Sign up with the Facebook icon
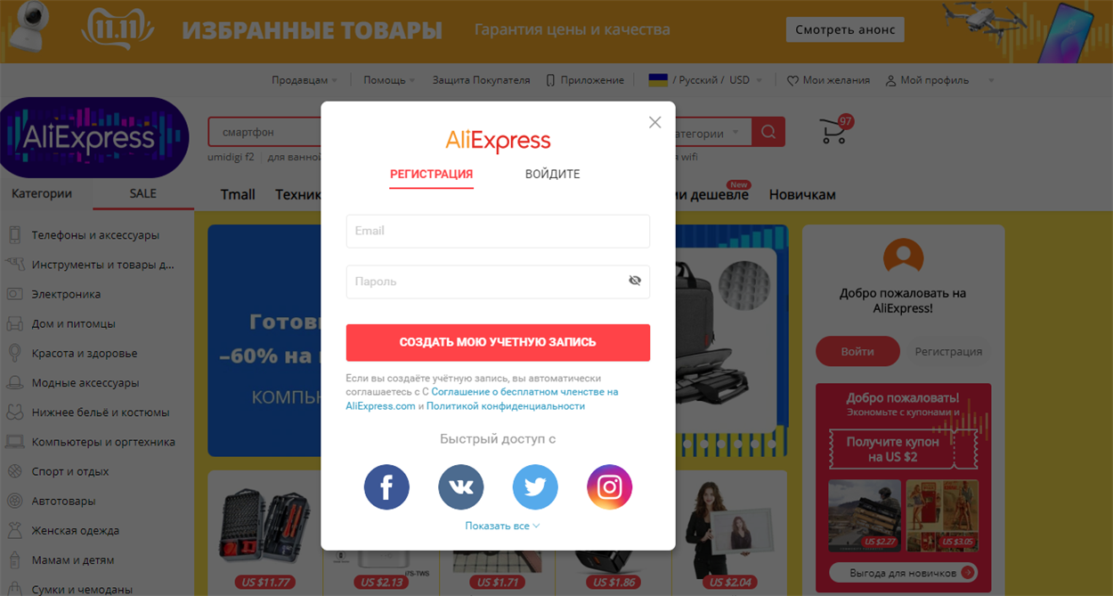Image resolution: width=1113 pixels, height=596 pixels. coord(386,487)
